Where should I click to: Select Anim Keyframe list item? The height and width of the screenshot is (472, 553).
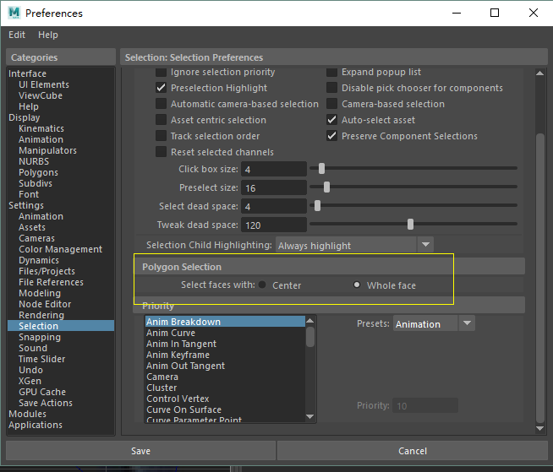tap(225, 355)
